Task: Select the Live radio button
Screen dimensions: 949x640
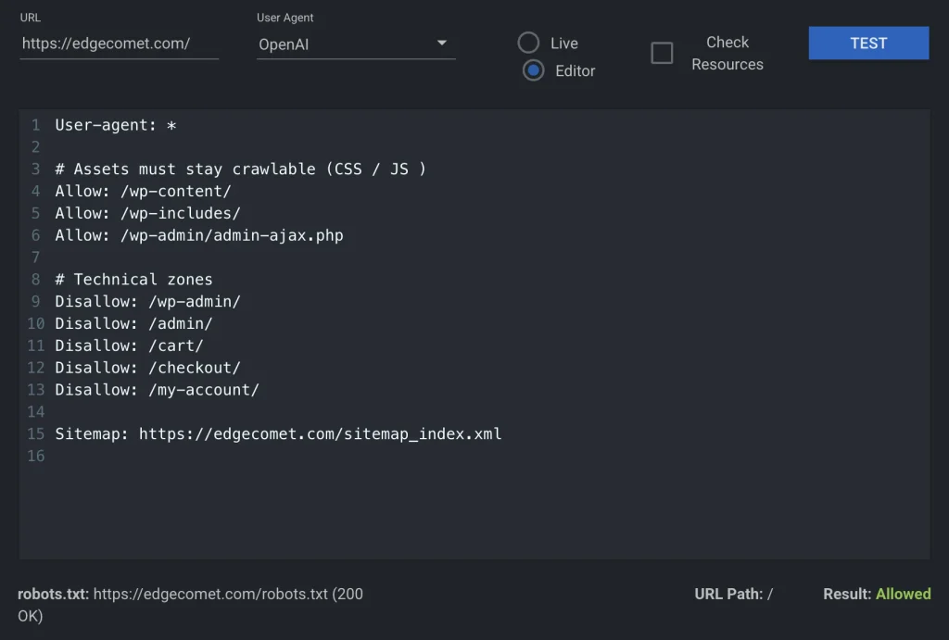Action: coord(528,43)
